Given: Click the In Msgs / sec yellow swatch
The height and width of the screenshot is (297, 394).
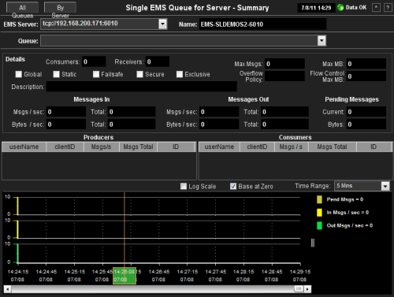Looking at the screenshot, I should [x=319, y=213].
